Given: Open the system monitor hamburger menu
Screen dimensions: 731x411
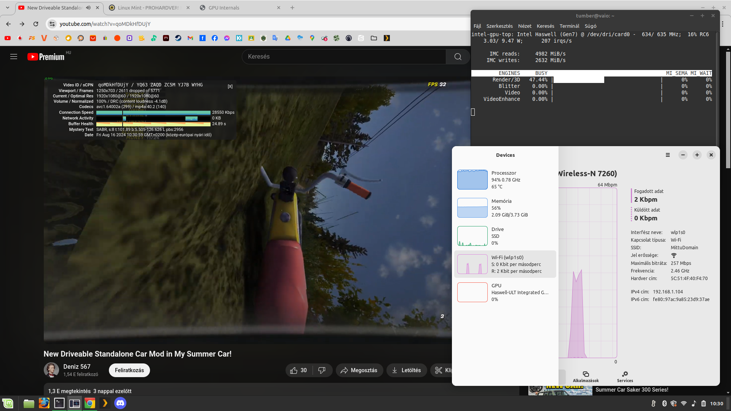Looking at the screenshot, I should 667,155.
